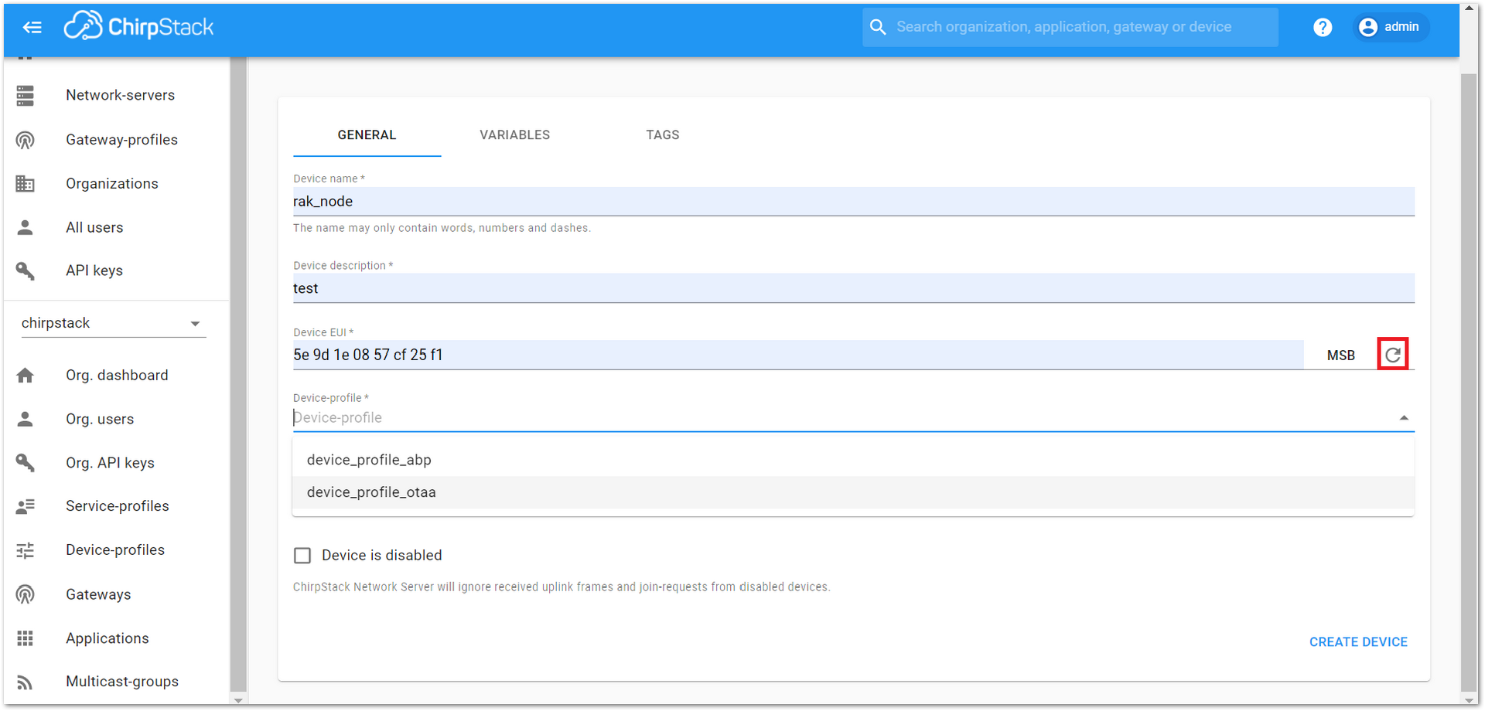Click the ChirpStack logo

point(138,26)
